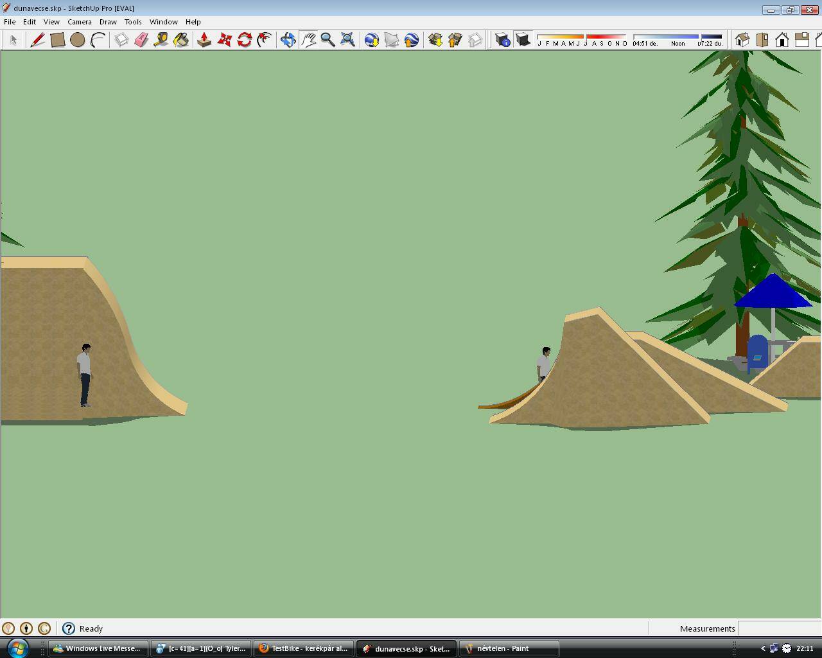The image size is (822, 658).
Task: Switch to Iso standard view
Action: coord(742,40)
